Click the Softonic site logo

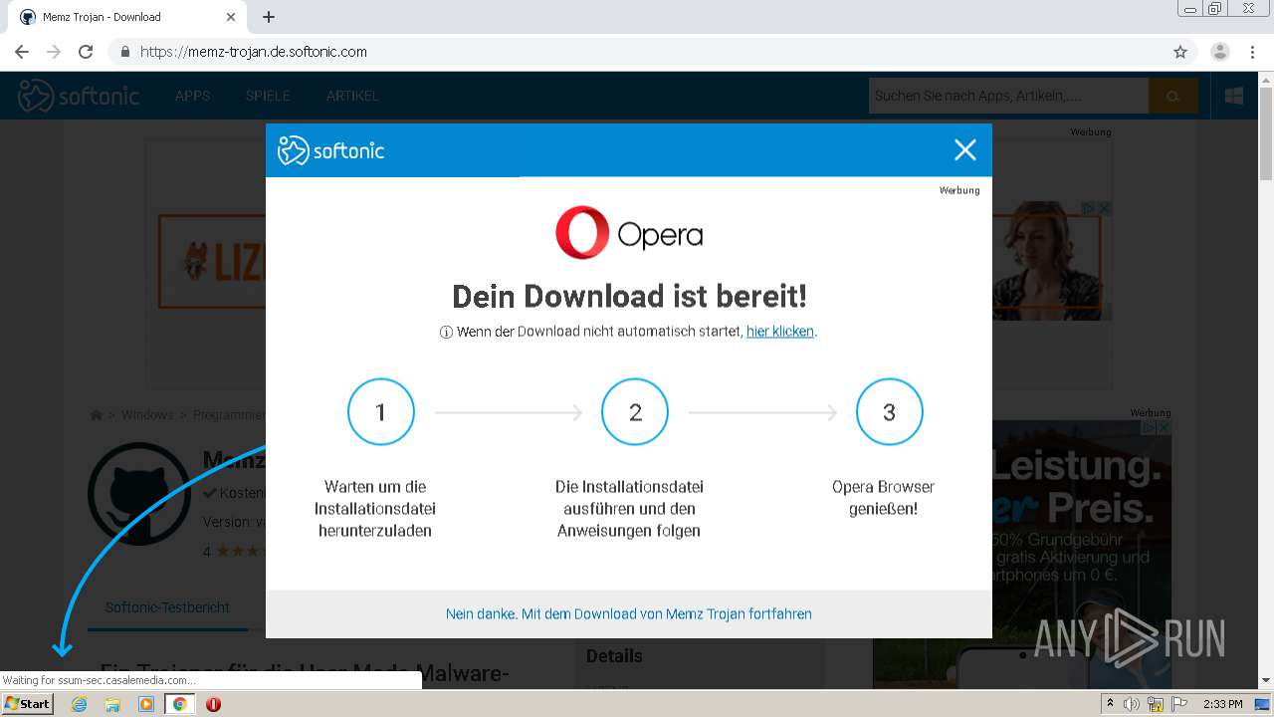coord(79,96)
